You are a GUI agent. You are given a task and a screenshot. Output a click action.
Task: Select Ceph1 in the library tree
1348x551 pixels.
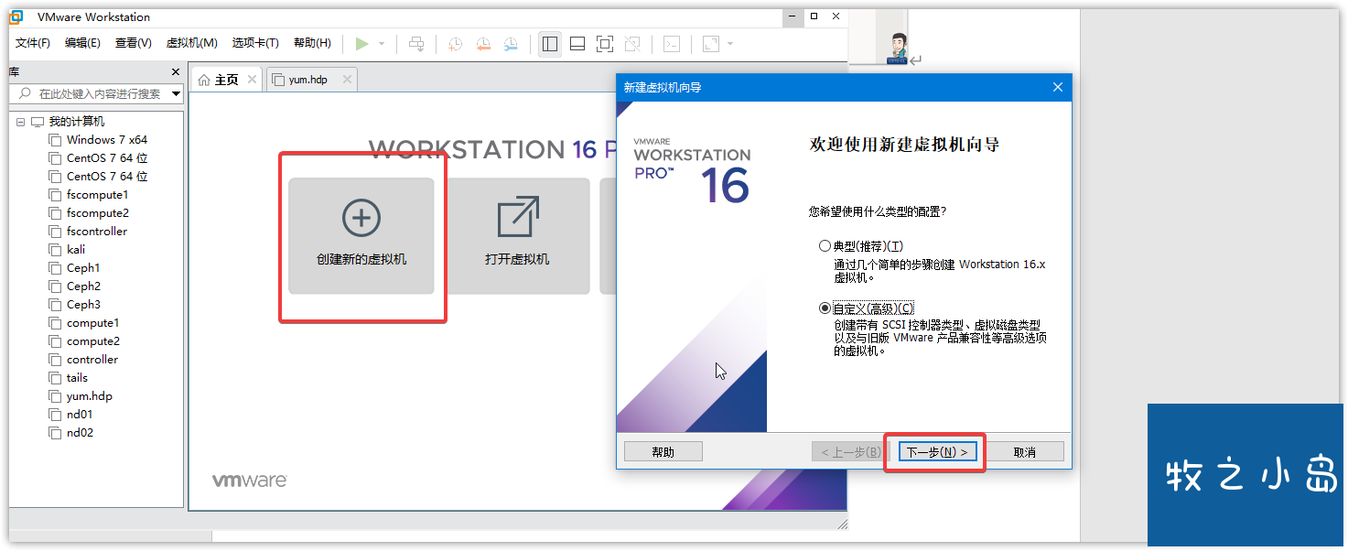point(83,268)
